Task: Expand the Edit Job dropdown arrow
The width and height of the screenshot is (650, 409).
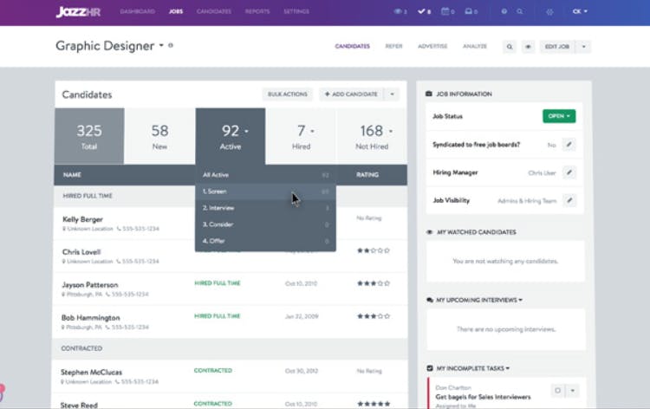Action: (583, 47)
